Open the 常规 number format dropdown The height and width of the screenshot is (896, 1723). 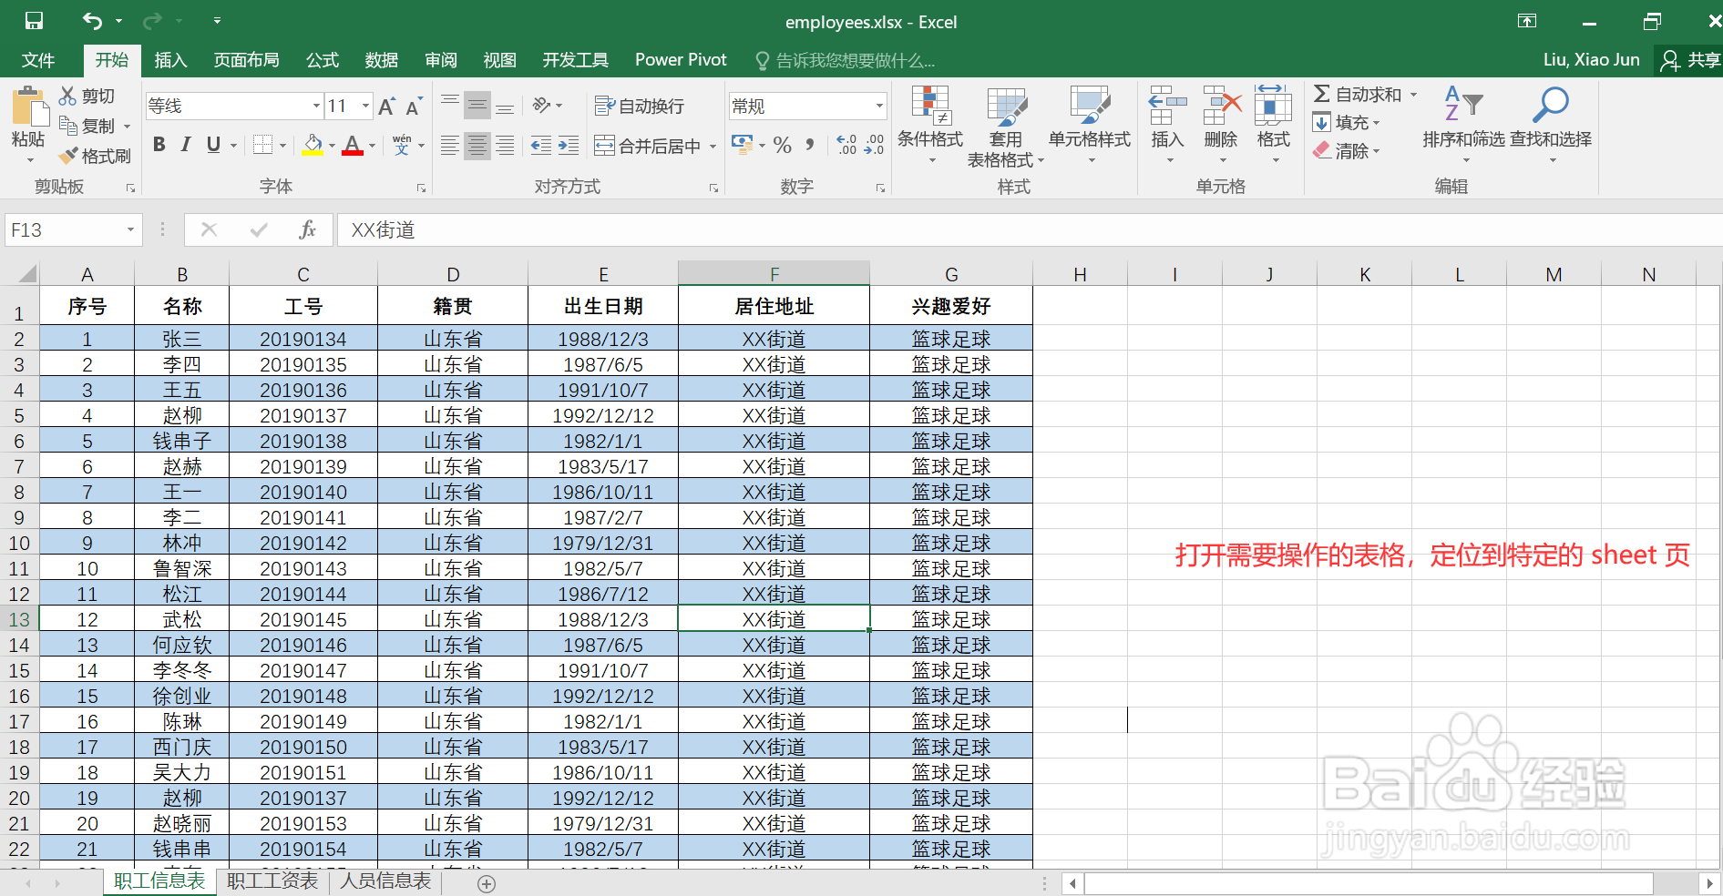(x=877, y=106)
